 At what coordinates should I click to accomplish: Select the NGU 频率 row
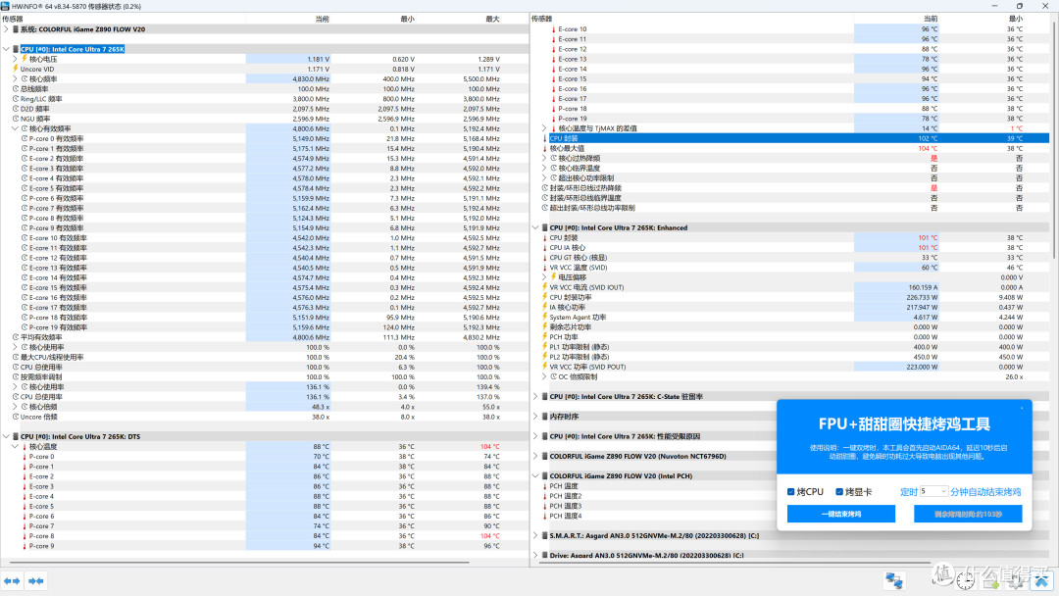264,119
